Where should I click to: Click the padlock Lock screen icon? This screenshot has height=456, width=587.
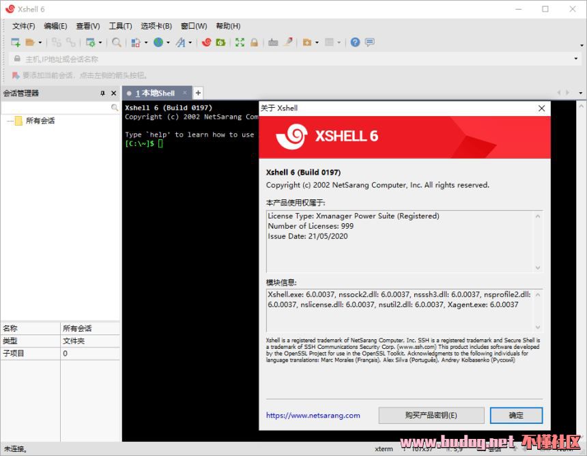[x=254, y=42]
